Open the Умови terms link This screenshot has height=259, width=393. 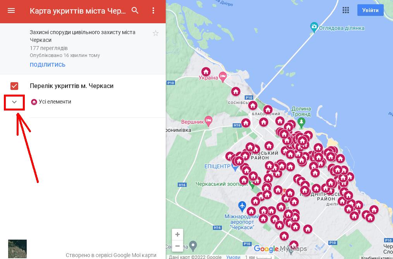point(233,257)
